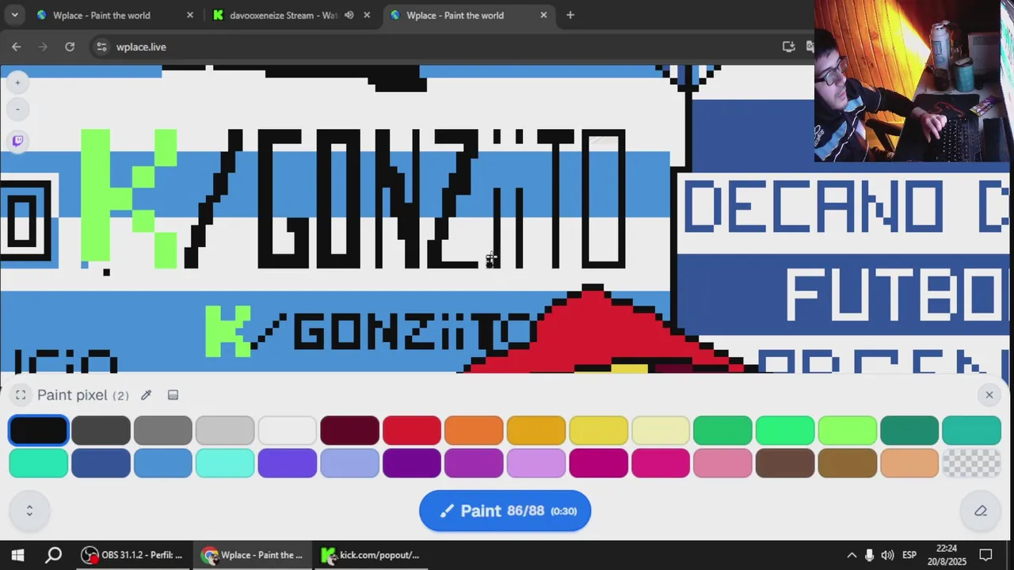
Task: Select sky blue color swatch
Action: (163, 463)
